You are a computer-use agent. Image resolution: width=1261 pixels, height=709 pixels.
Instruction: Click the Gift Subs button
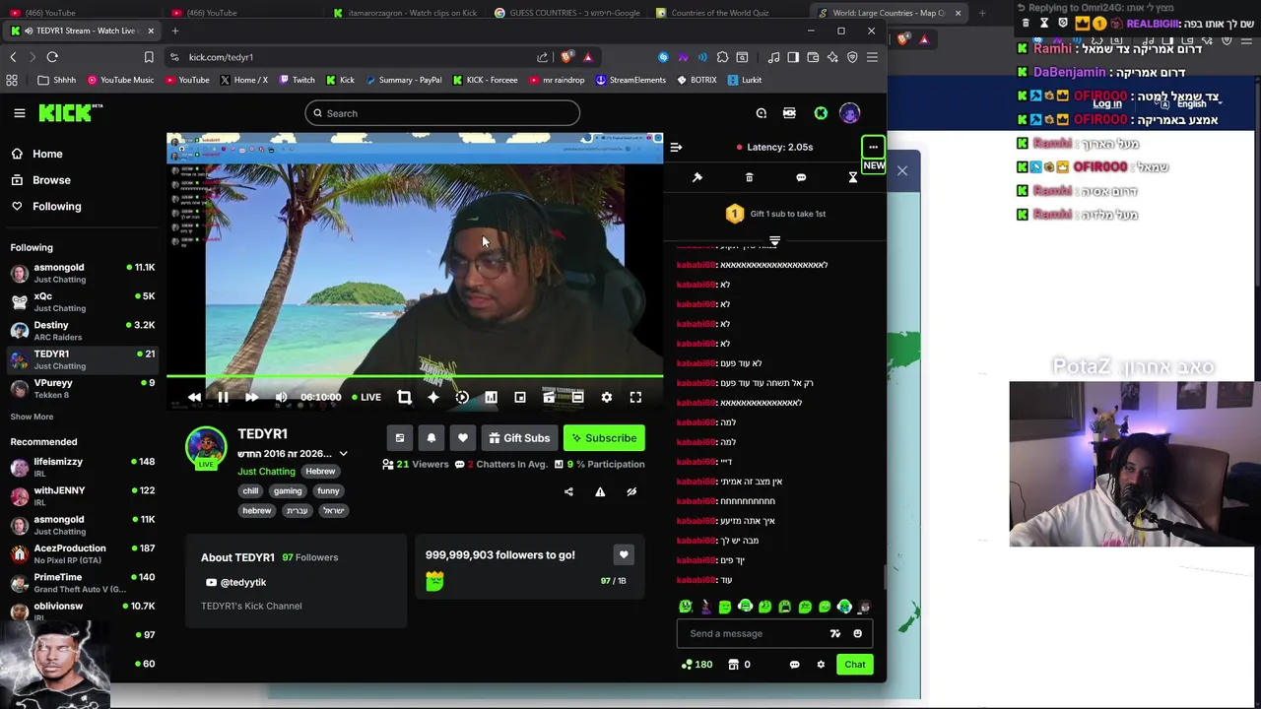coord(518,438)
